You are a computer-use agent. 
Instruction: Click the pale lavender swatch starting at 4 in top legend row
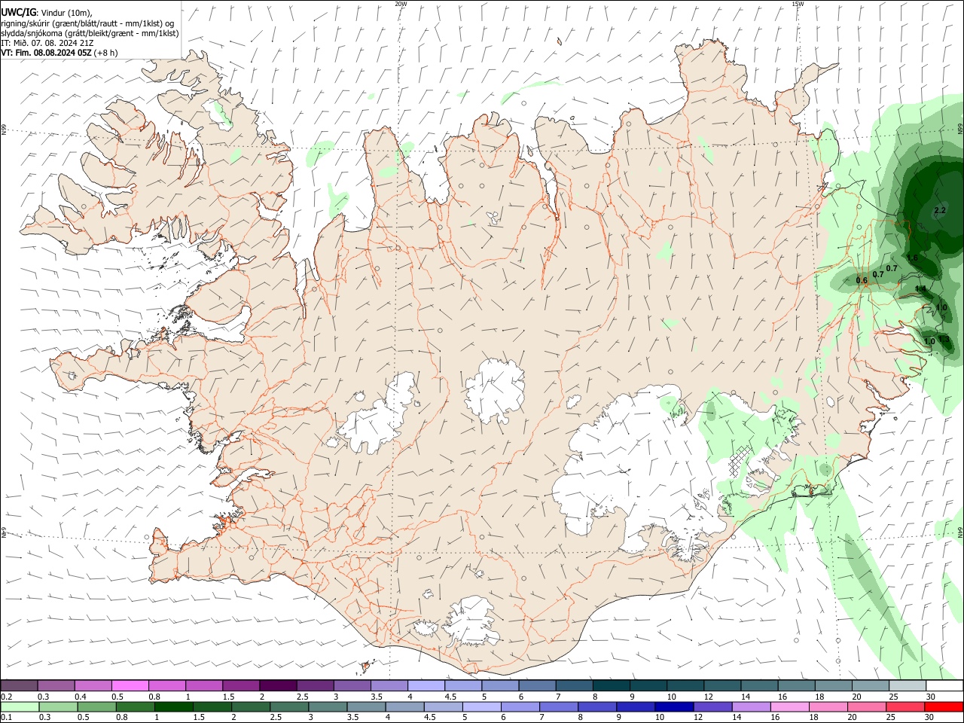(x=425, y=685)
